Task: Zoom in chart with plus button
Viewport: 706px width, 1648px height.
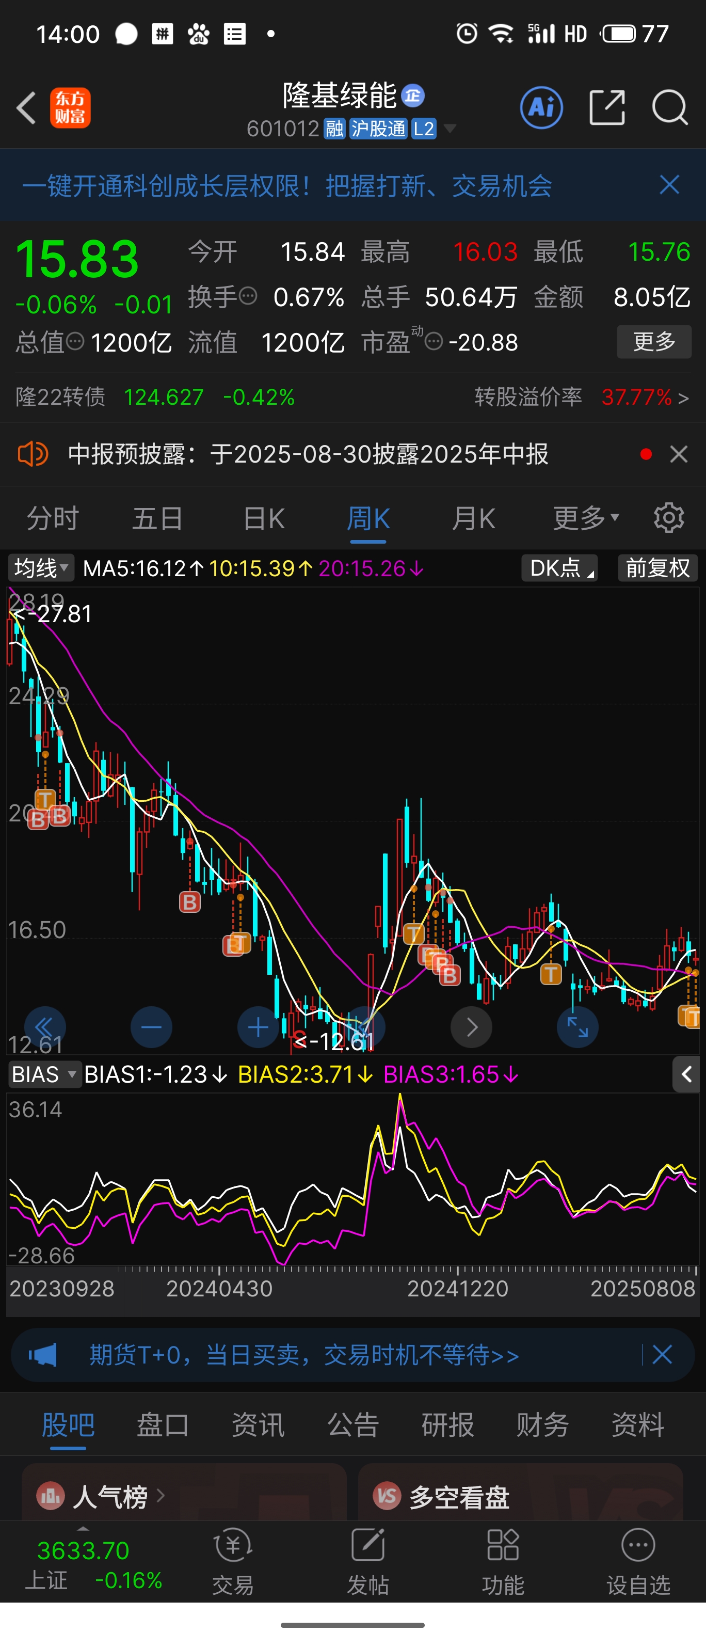Action: pyautogui.click(x=259, y=1027)
